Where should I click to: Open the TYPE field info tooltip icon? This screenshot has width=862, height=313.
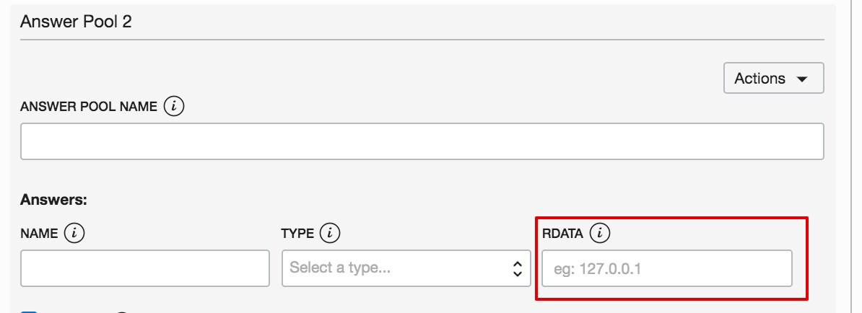[x=330, y=233]
